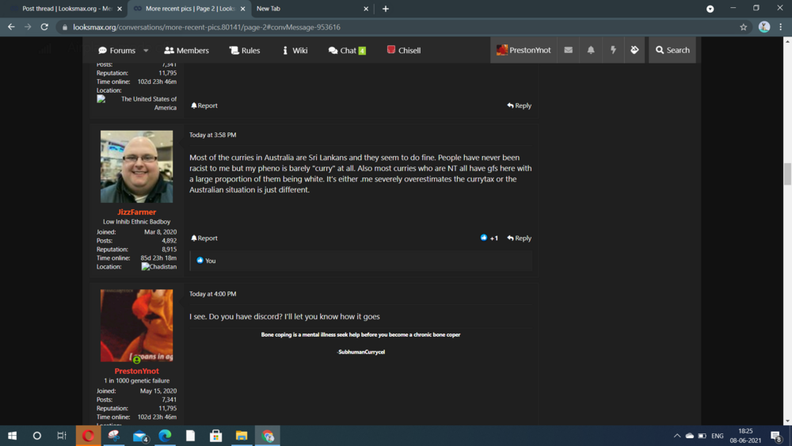This screenshot has height=446, width=792.
Task: Click the +1 like on JizzFarmer post
Action: pos(489,238)
